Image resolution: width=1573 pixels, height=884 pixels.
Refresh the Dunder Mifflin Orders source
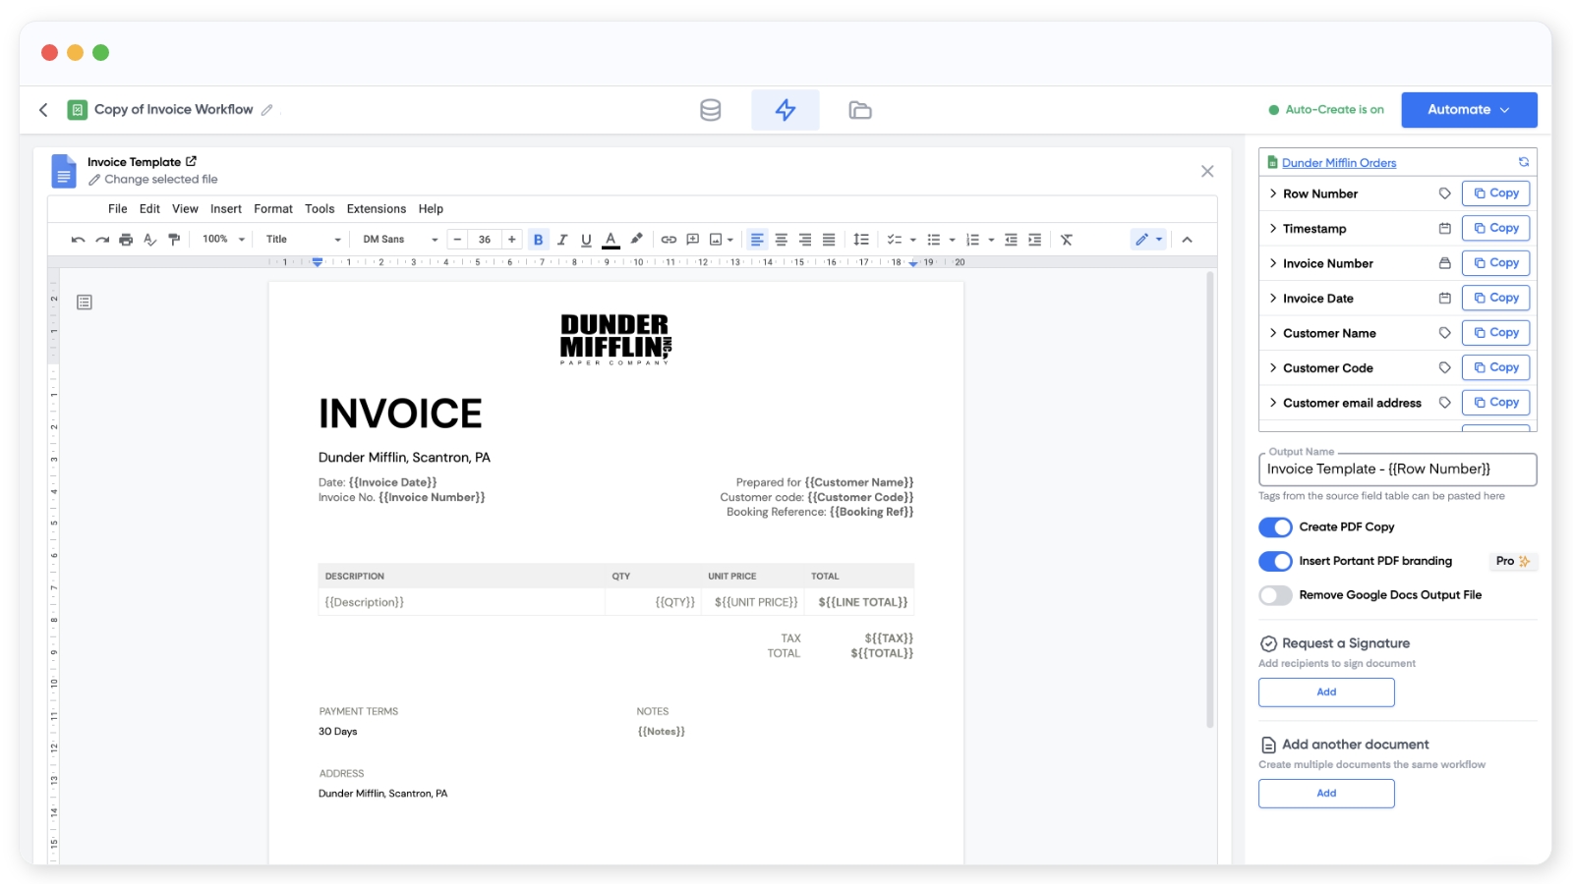click(x=1523, y=162)
